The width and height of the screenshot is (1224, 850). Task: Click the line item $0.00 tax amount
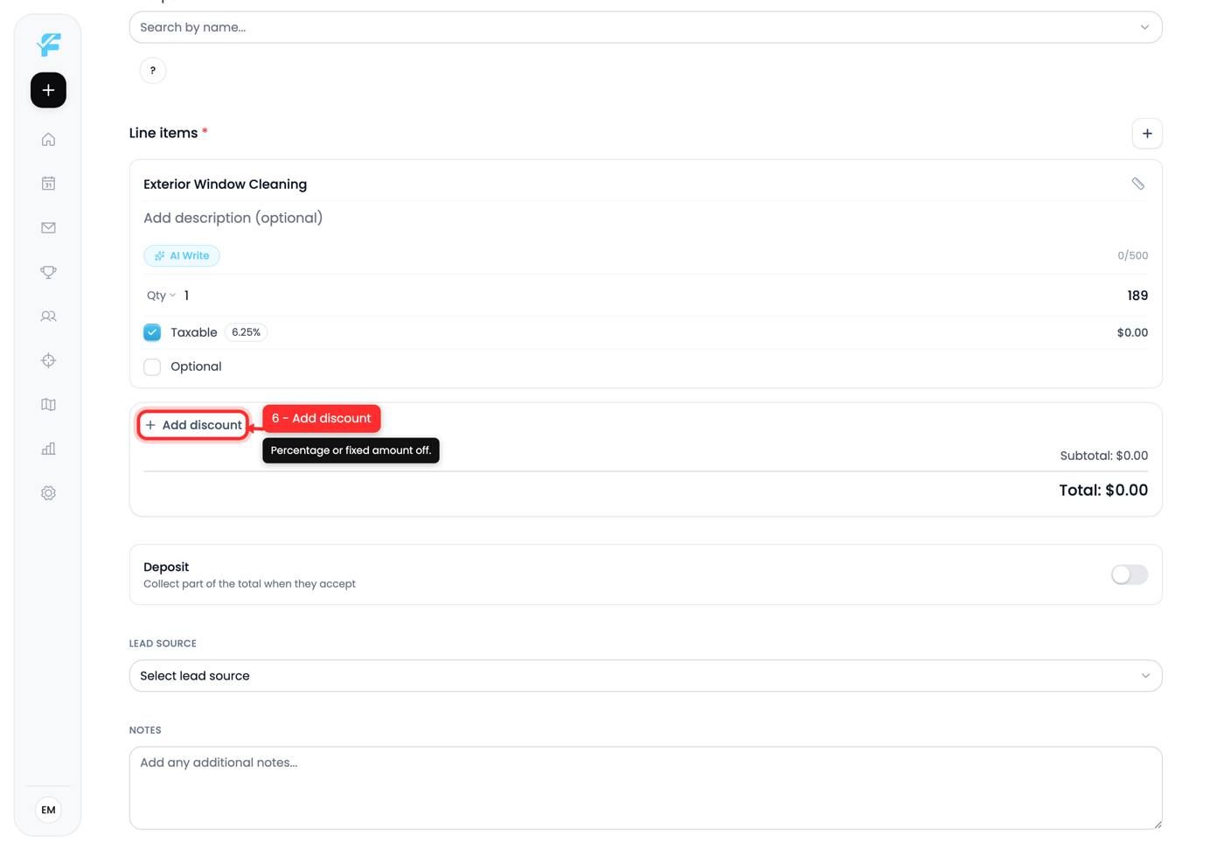[1132, 332]
